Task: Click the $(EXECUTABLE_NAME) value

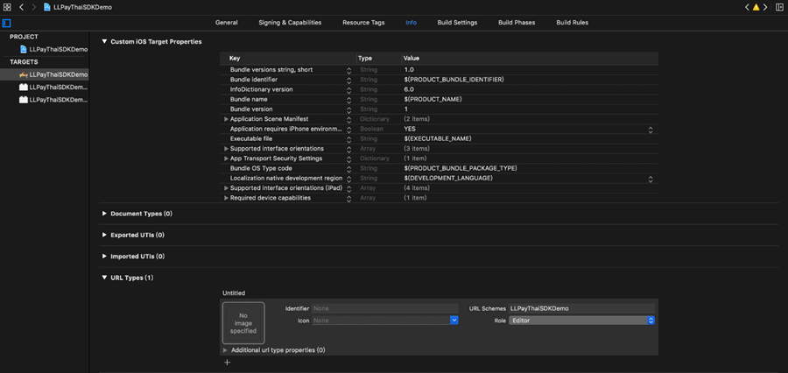Action: [437, 138]
